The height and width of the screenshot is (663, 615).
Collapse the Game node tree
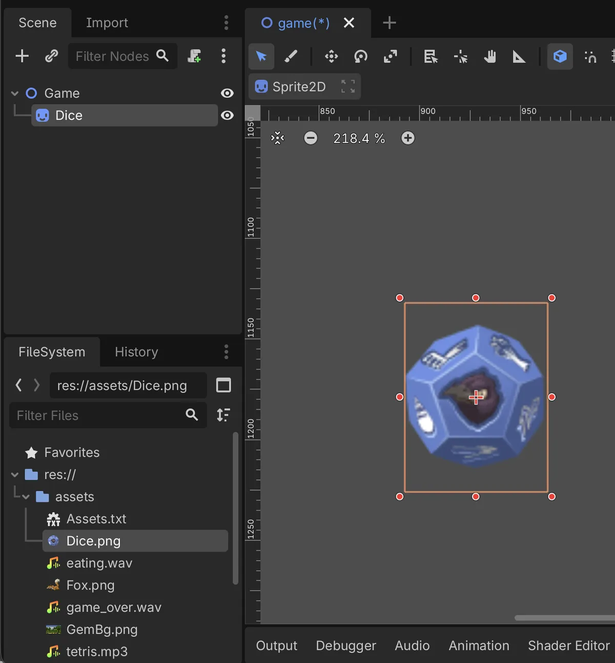(x=15, y=93)
